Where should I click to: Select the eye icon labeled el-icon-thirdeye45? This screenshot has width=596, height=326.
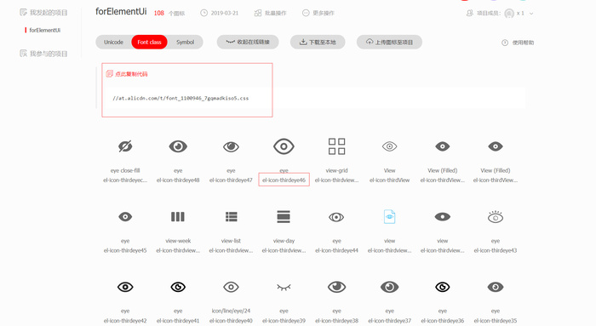point(125,216)
